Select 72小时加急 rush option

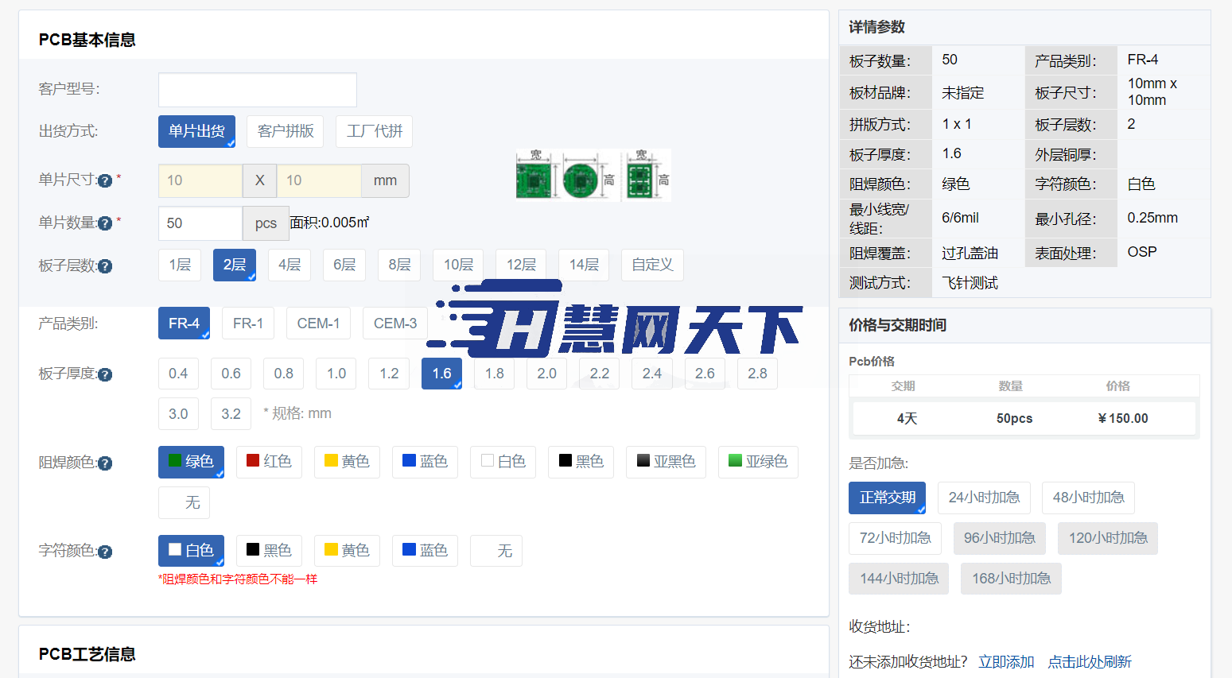point(896,538)
